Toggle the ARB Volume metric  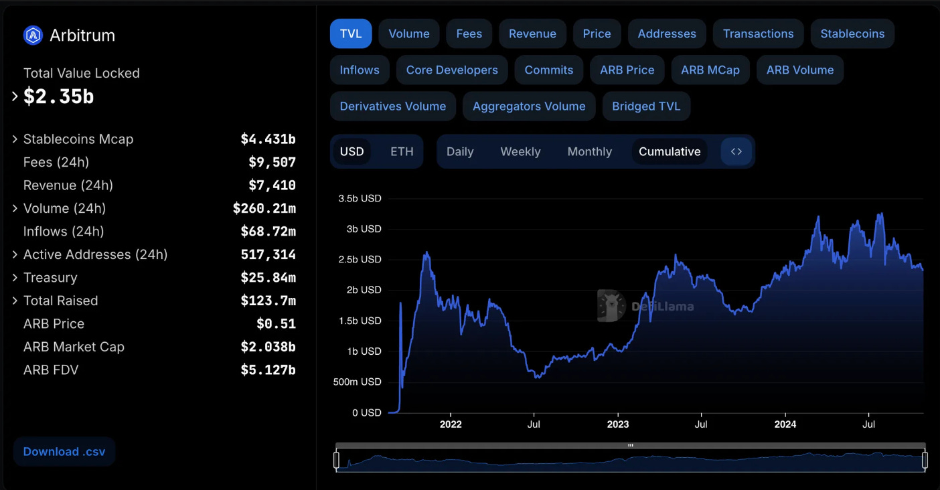coord(800,70)
